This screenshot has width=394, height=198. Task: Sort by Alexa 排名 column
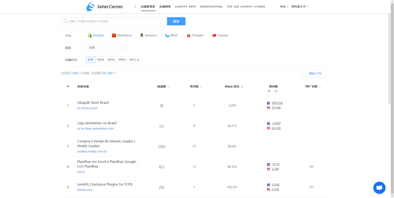click(234, 86)
